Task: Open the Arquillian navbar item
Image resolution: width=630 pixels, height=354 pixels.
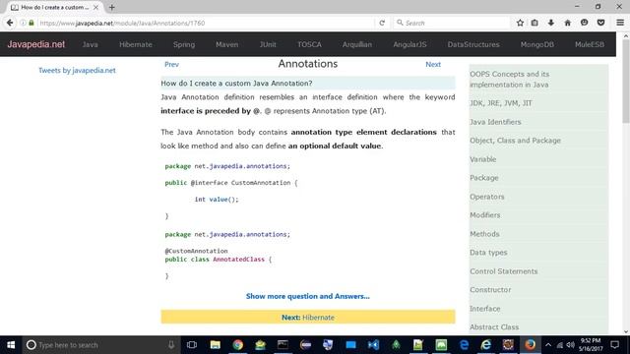Action: [x=357, y=44]
